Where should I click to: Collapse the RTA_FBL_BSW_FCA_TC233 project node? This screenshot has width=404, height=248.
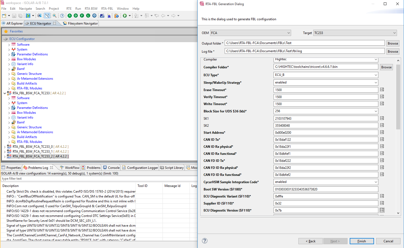point(5,93)
